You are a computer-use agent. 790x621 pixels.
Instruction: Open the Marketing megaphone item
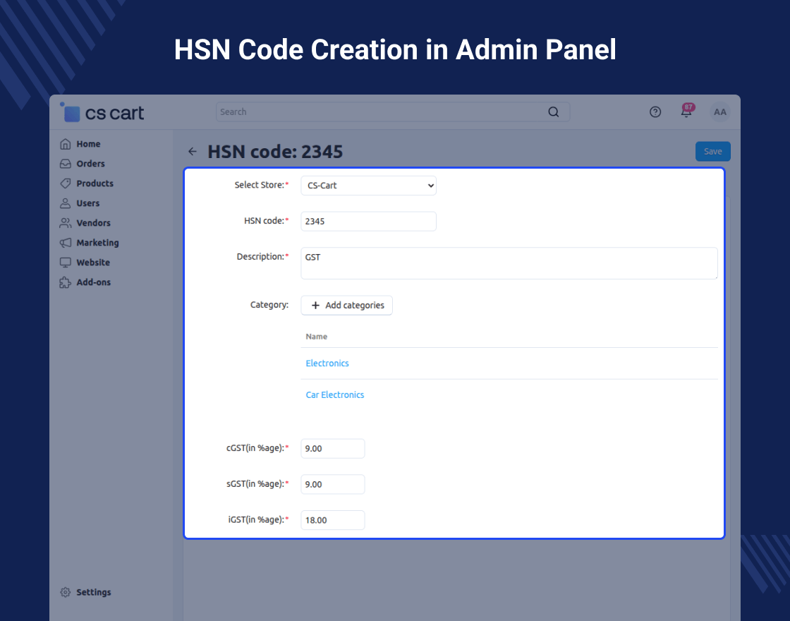[89, 243]
